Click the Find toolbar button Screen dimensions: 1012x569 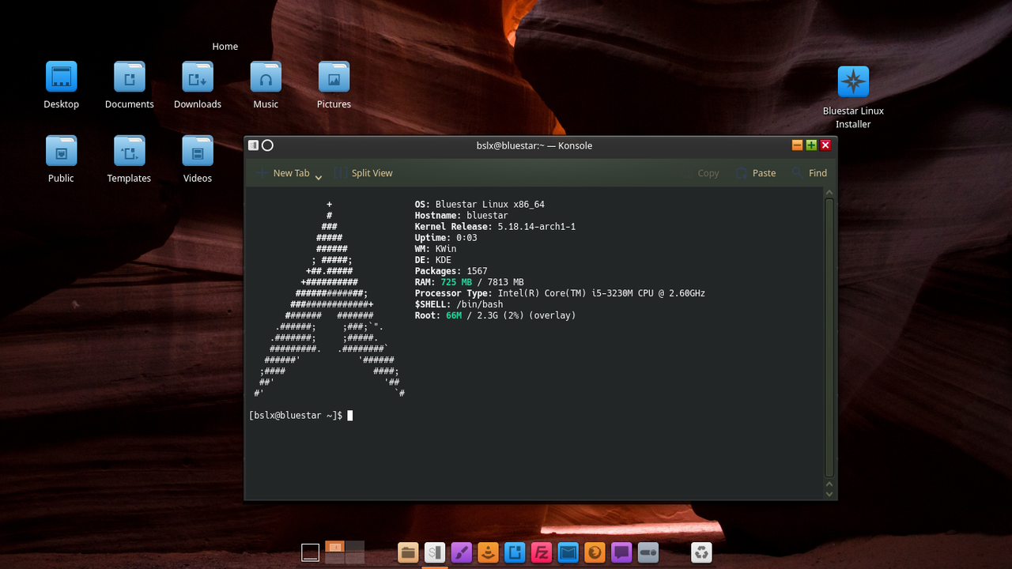click(x=810, y=173)
